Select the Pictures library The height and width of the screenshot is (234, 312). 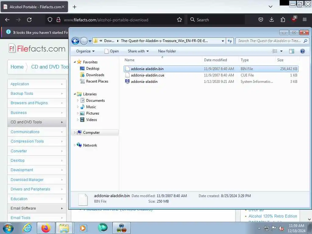click(93, 113)
